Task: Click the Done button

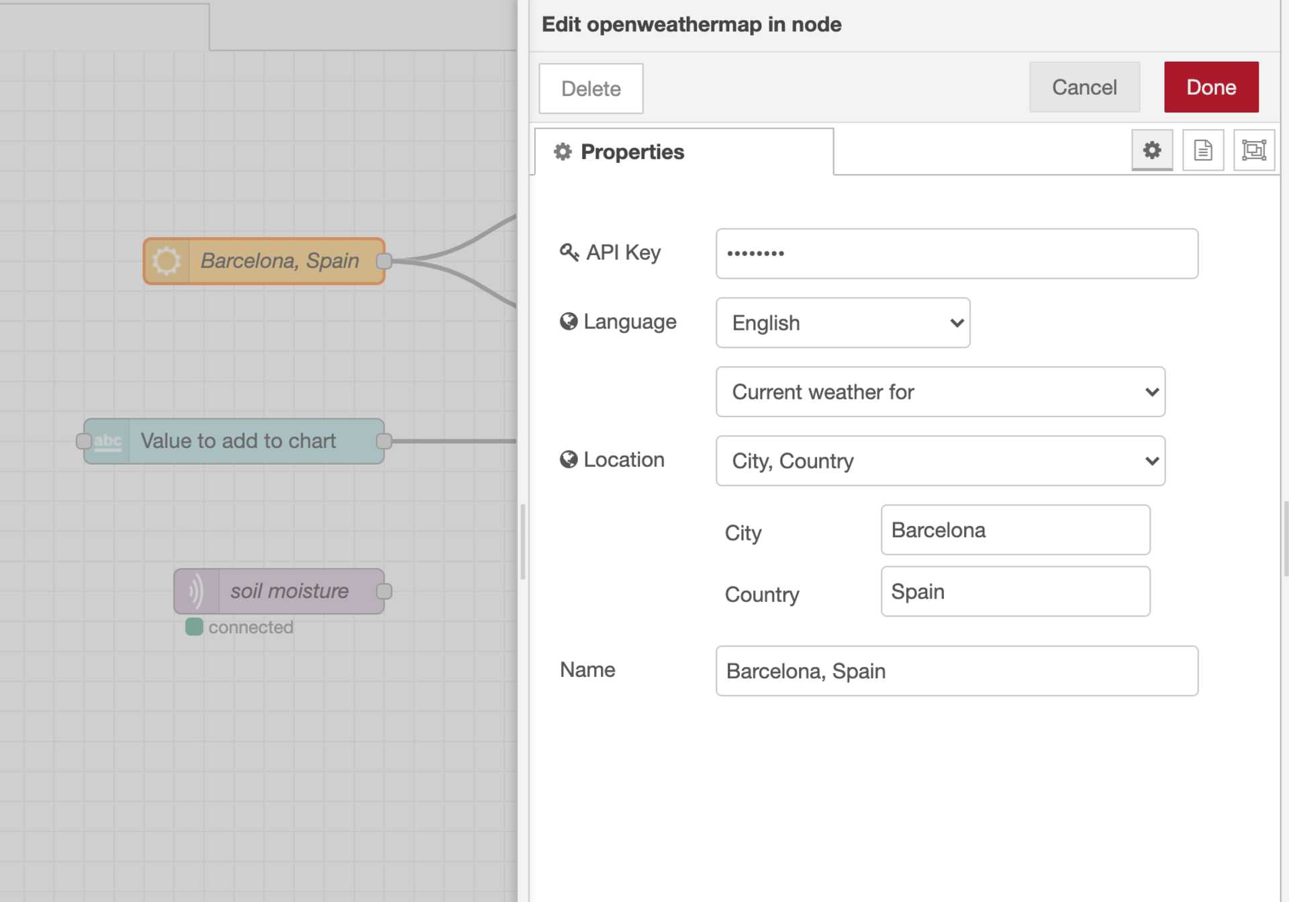Action: [1212, 86]
